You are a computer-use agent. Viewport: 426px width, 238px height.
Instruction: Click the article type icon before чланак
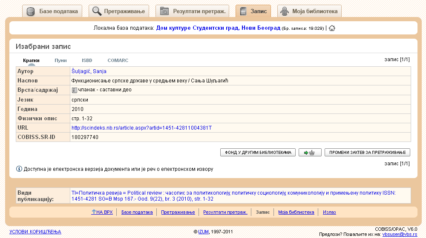75,90
